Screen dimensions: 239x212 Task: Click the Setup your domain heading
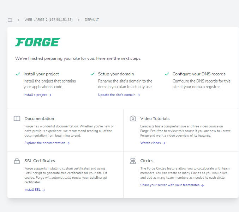(x=116, y=74)
